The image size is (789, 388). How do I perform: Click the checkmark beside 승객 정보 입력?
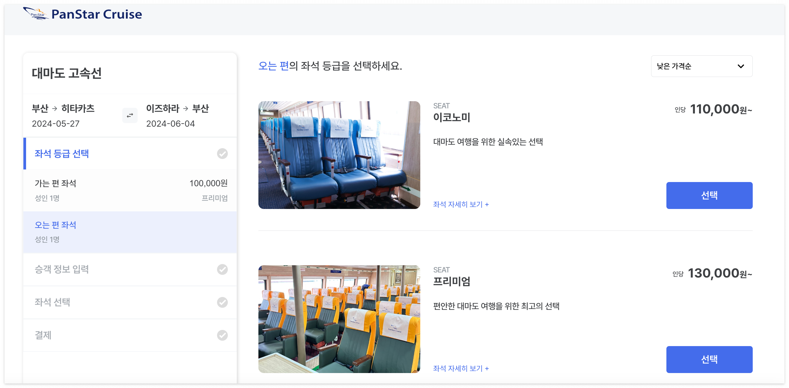pos(223,269)
